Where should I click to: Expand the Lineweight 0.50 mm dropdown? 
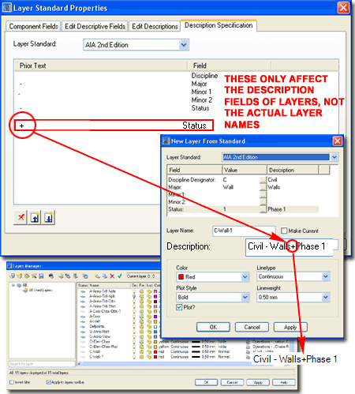(293, 298)
